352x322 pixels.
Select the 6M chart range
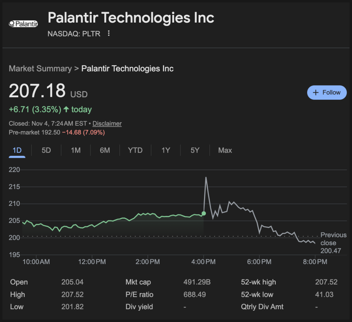pos(105,150)
